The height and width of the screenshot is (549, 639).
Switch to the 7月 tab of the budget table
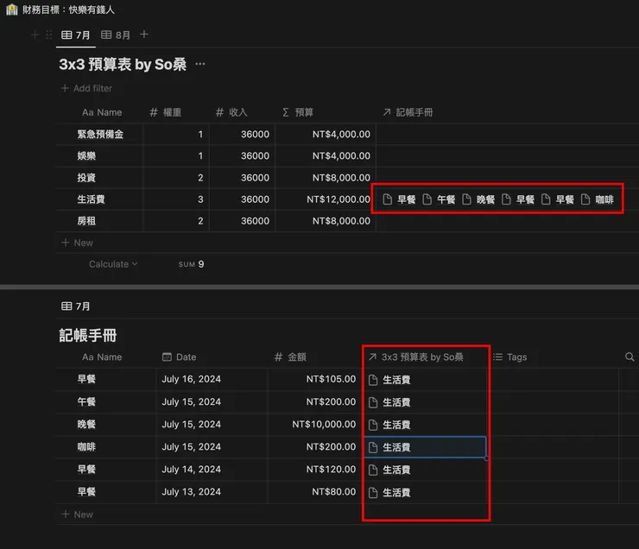pos(75,35)
